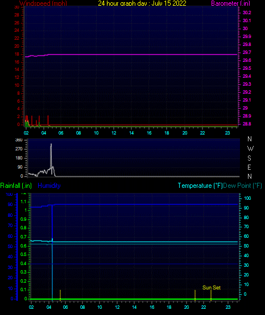Click the 100 temperature scale value
Image resolution: width=265 pixels, height=315 pixels.
pos(247,198)
